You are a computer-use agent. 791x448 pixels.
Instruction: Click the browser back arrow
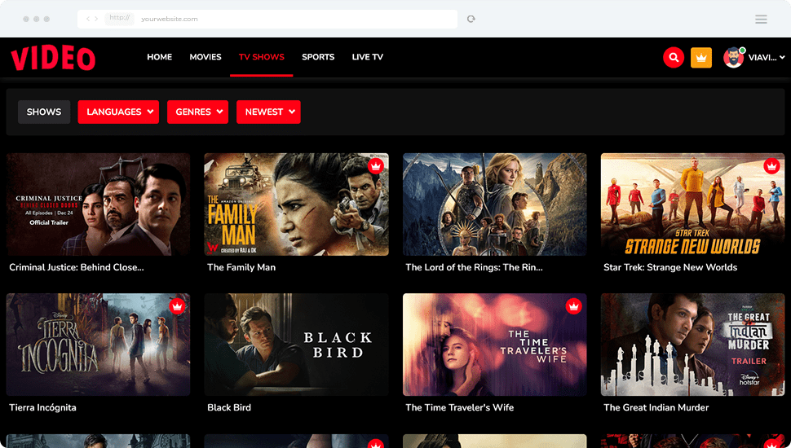pos(88,20)
